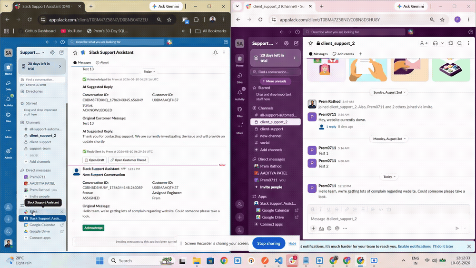
Task: Expand 20 days left in trial, left window
Action: 42,66
